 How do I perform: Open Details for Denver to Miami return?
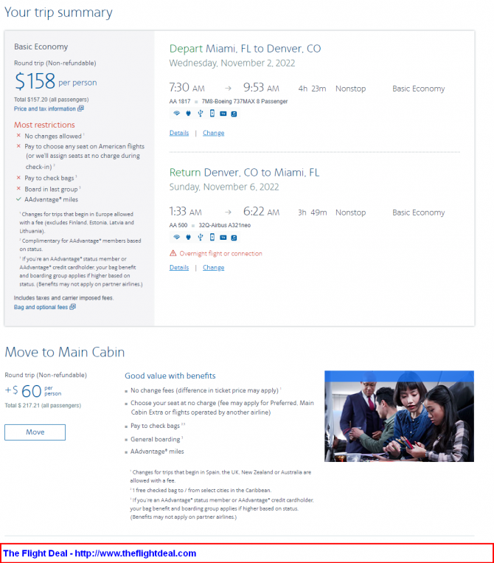coord(179,268)
